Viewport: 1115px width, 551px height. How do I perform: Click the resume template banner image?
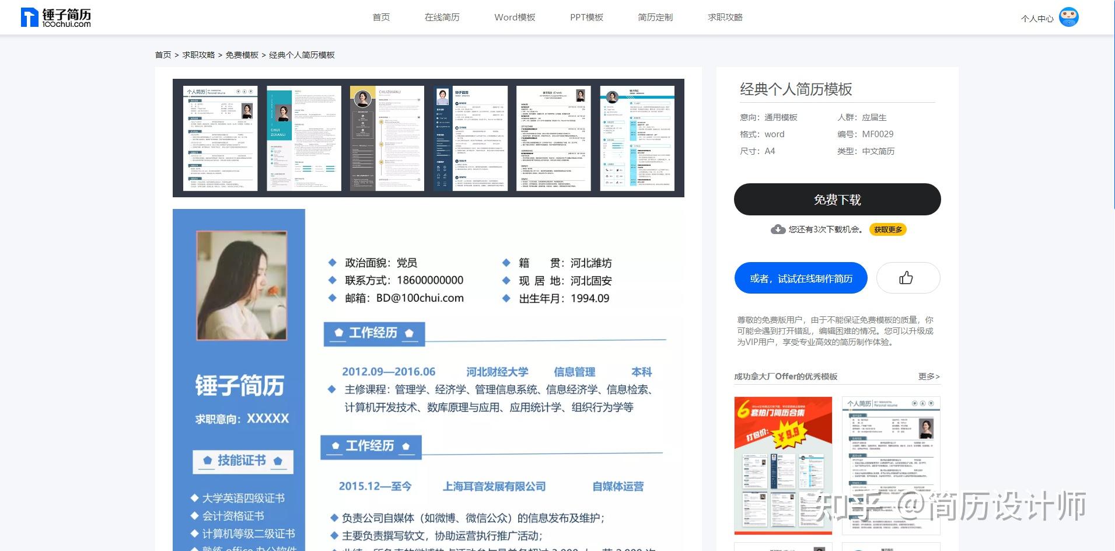(x=428, y=138)
